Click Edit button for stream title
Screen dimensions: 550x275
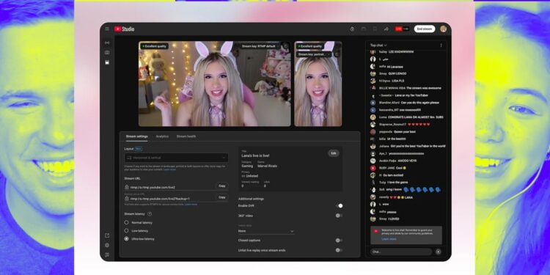pos(334,153)
